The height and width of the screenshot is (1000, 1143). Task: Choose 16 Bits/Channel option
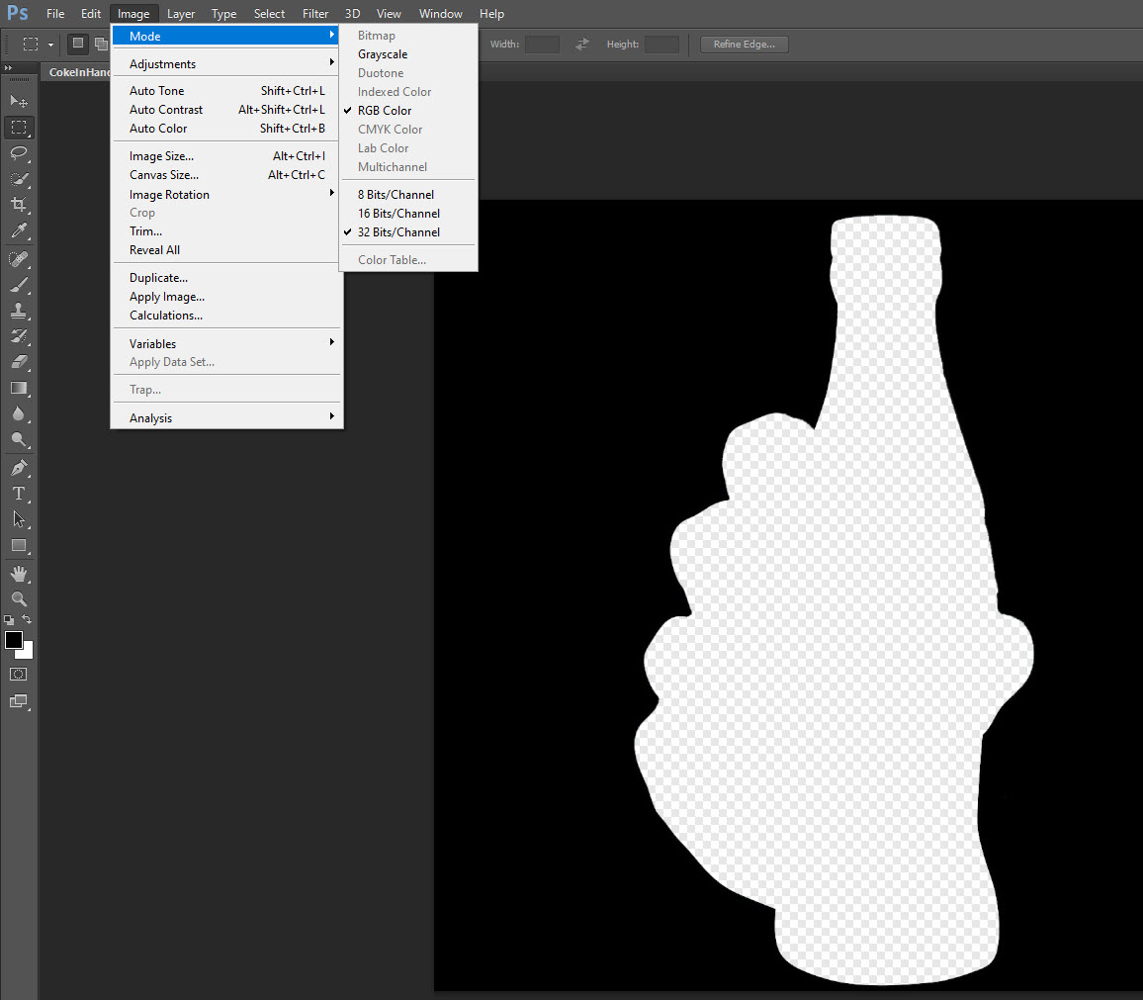click(x=398, y=214)
